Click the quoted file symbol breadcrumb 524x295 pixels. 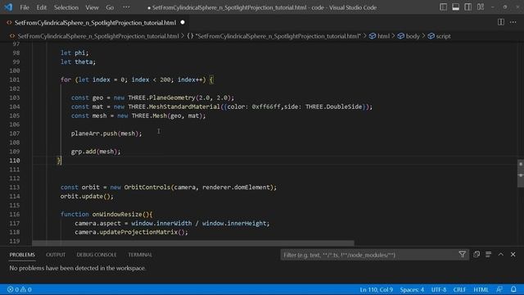coord(278,36)
